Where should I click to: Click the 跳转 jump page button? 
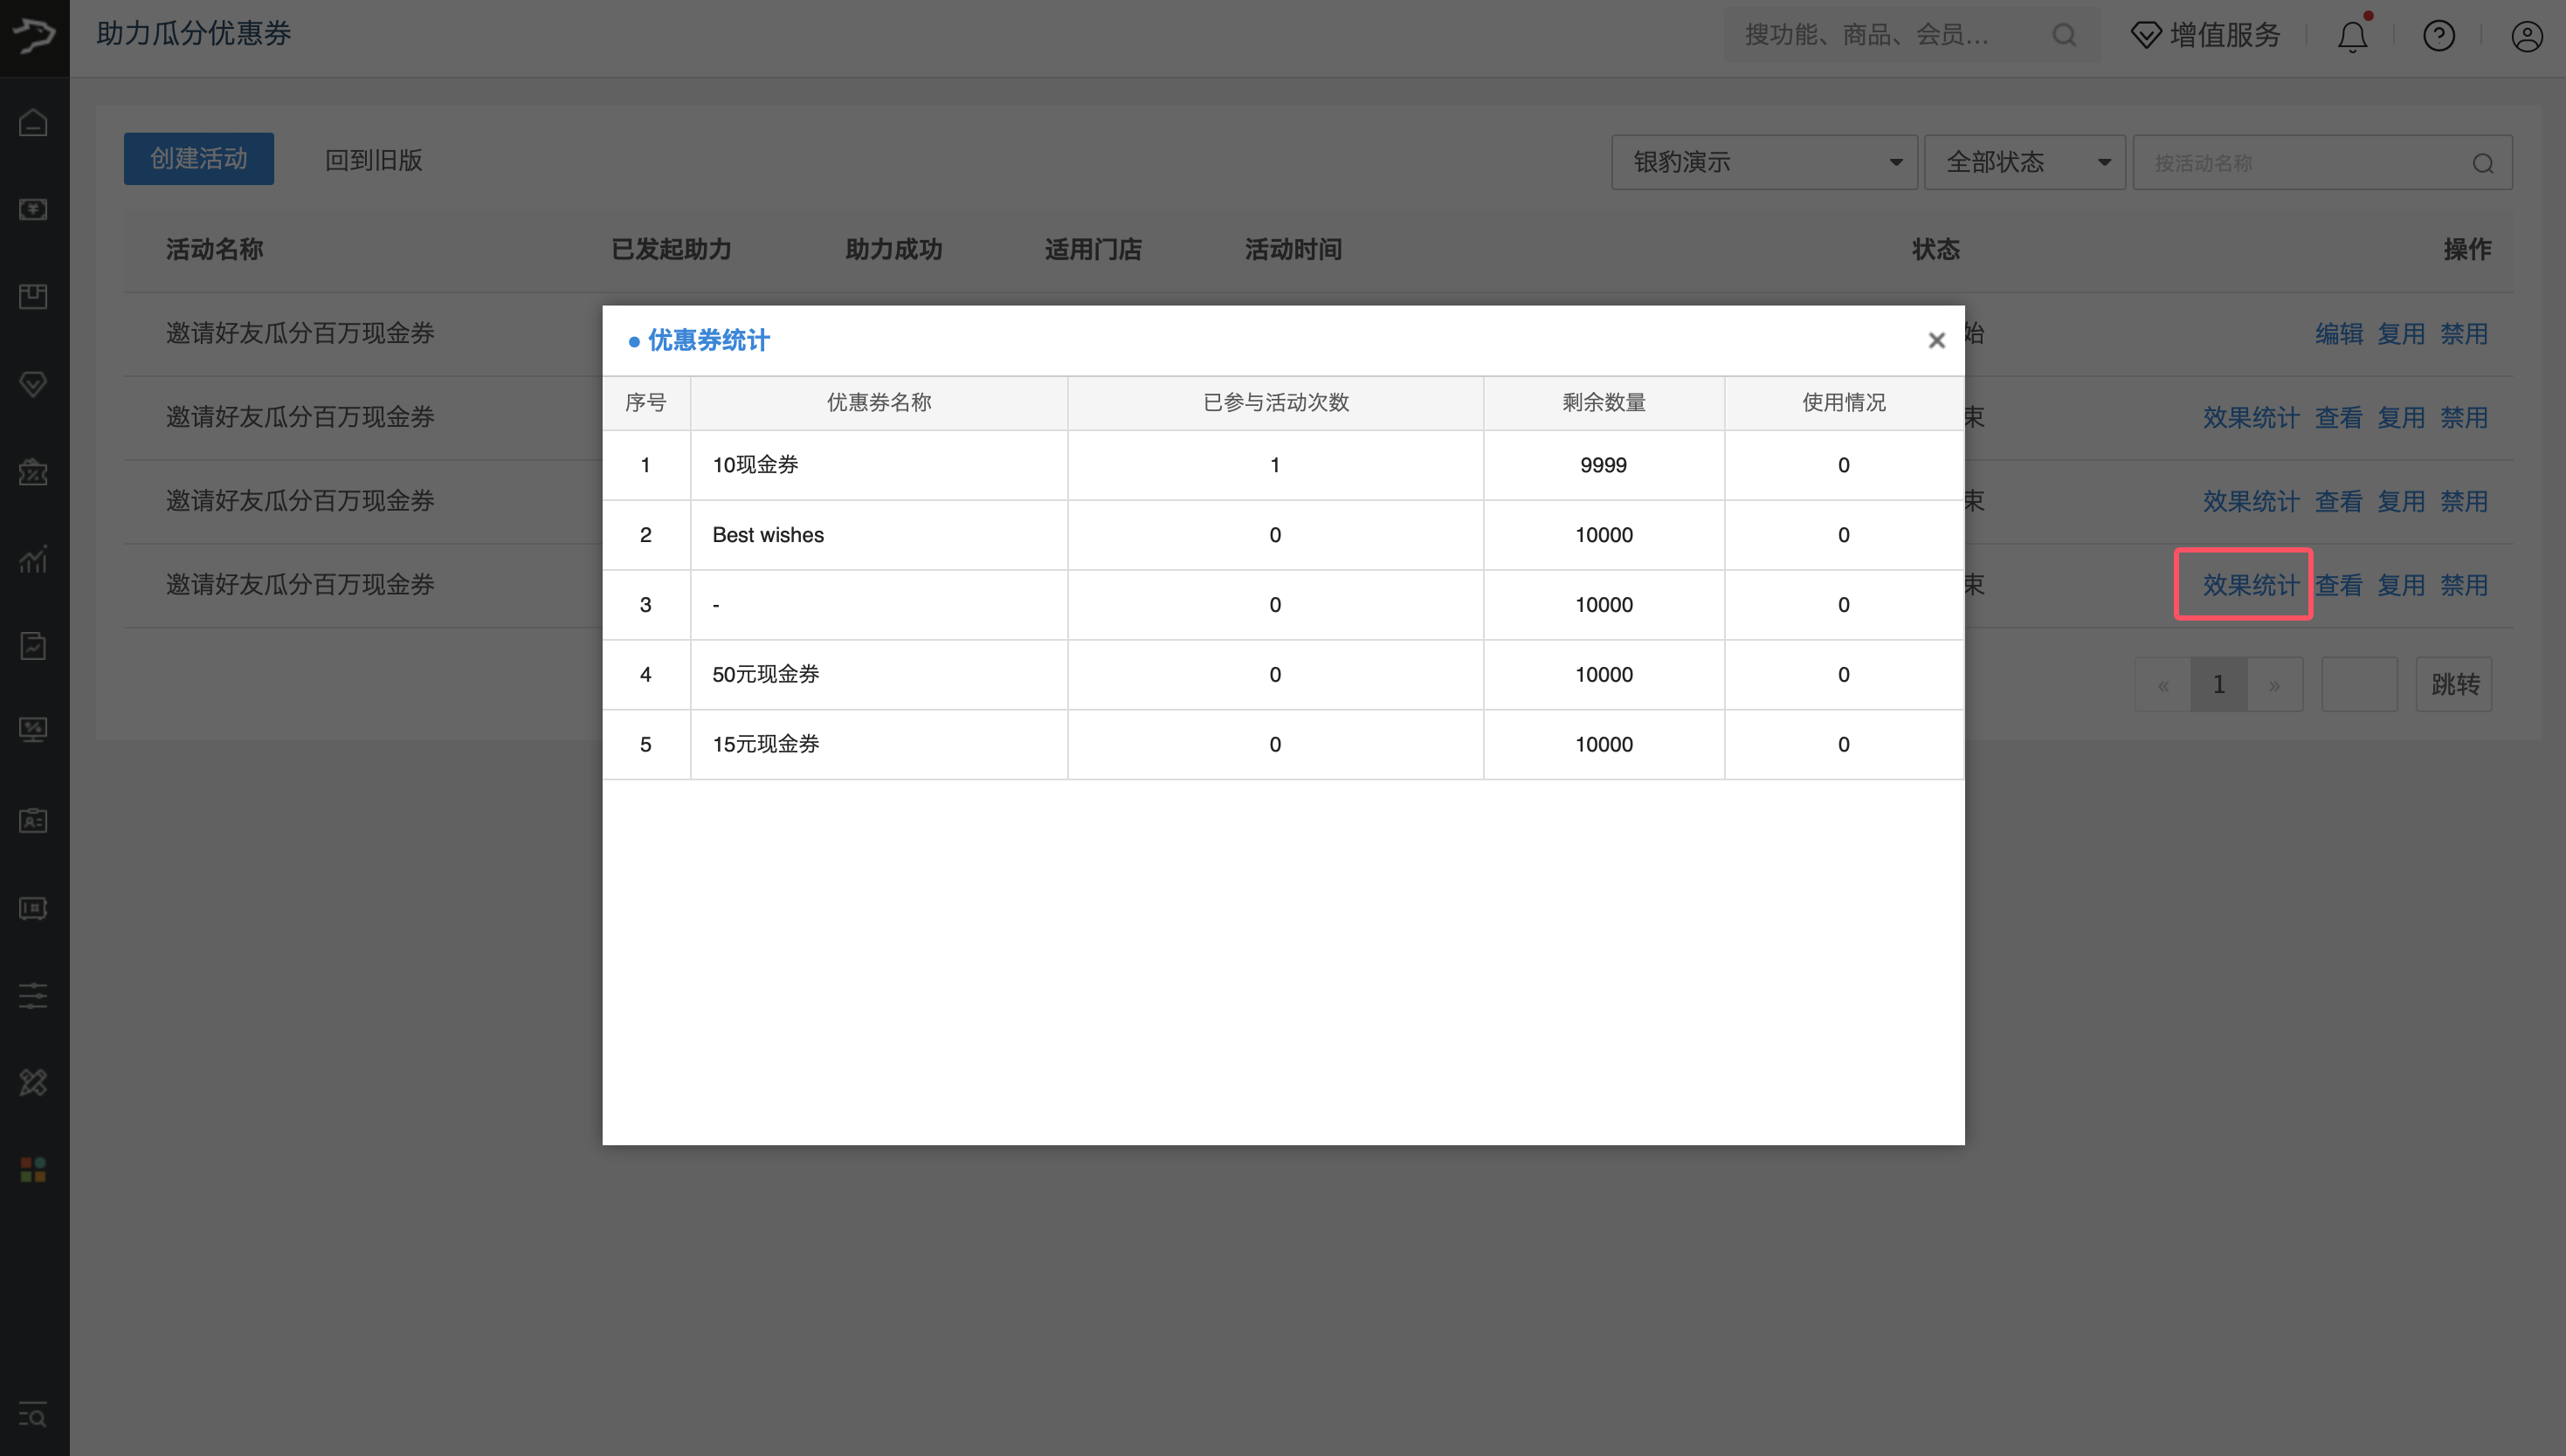point(2454,684)
